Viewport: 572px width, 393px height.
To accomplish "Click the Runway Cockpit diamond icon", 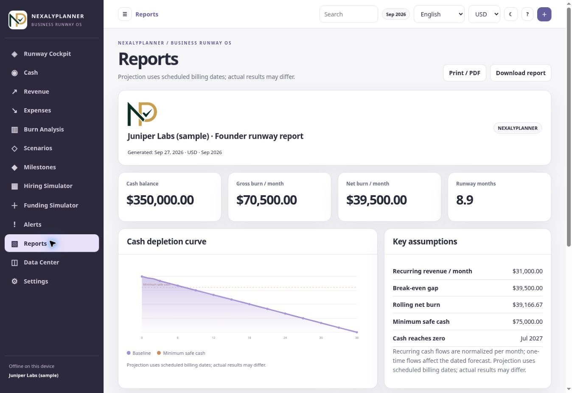I will click(x=14, y=54).
